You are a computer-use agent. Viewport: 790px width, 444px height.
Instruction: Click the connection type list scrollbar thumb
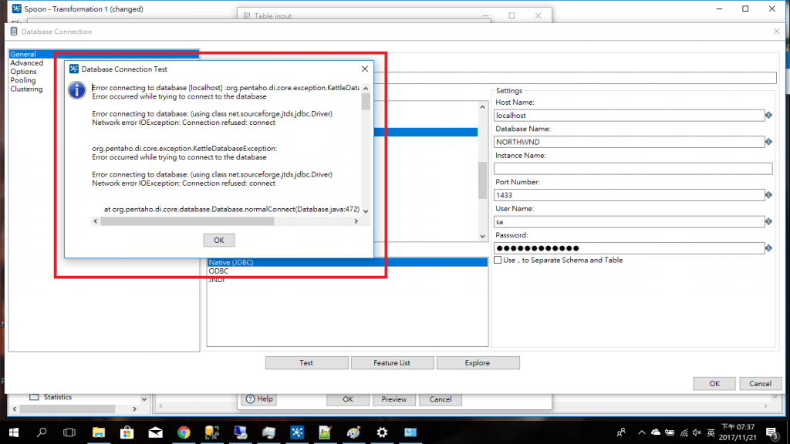click(483, 180)
